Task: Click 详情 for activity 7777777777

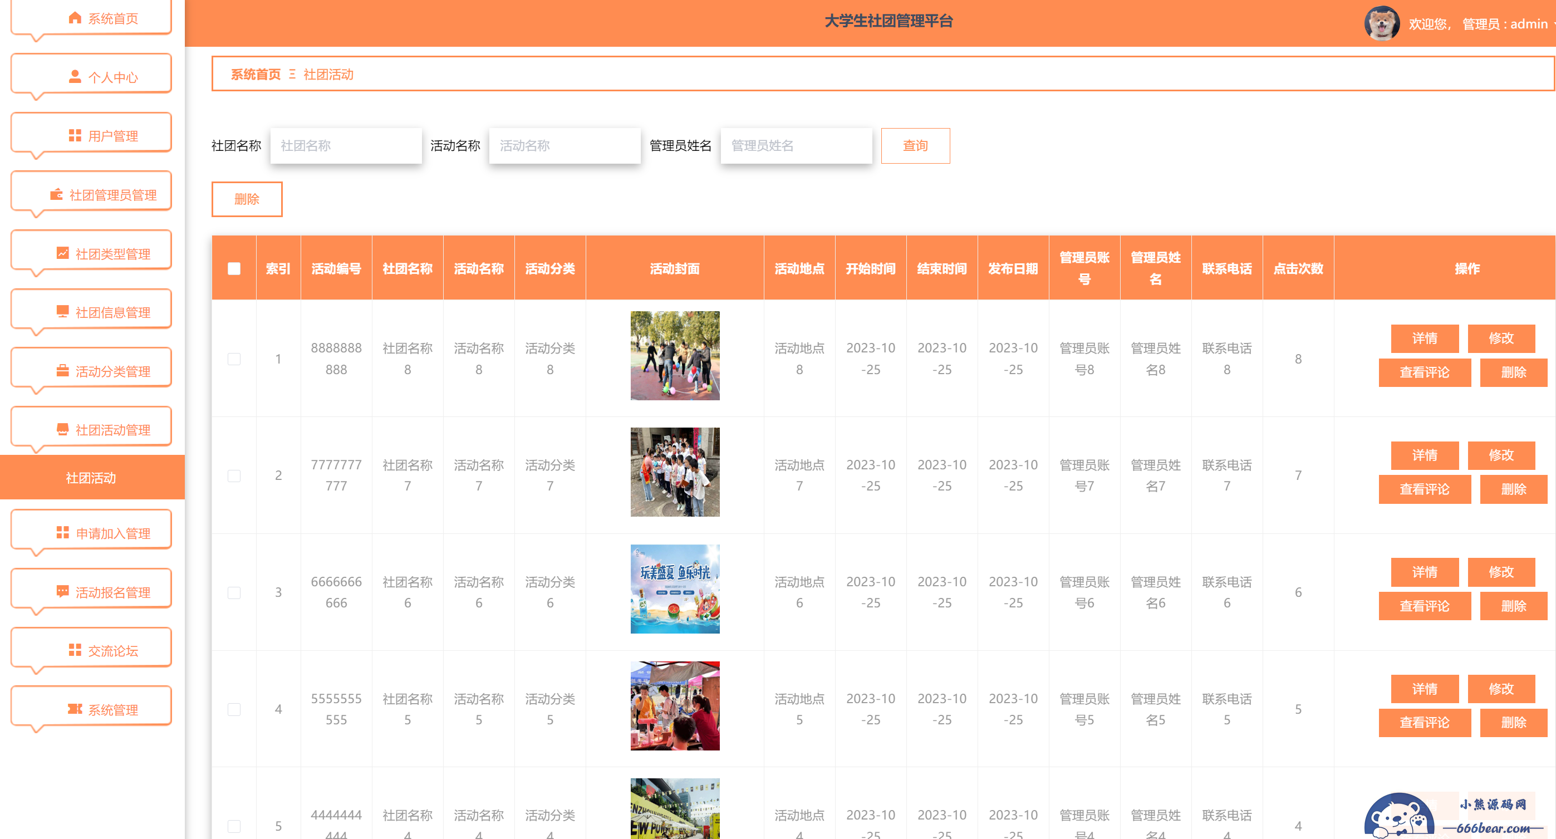Action: 1424,455
